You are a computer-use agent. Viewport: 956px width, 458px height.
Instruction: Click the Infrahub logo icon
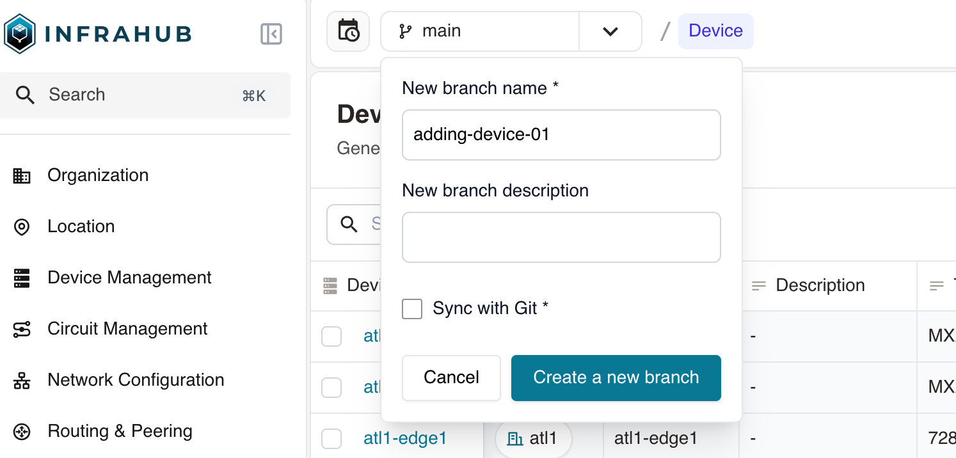[x=19, y=33]
